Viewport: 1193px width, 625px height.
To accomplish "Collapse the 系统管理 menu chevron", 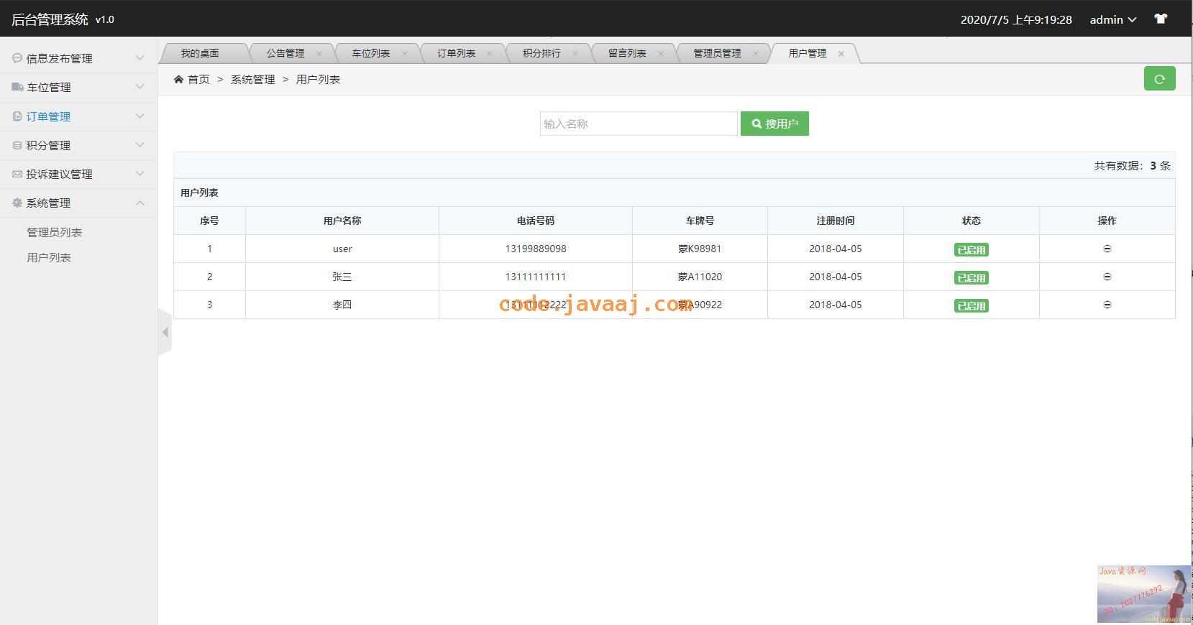I will coord(140,203).
